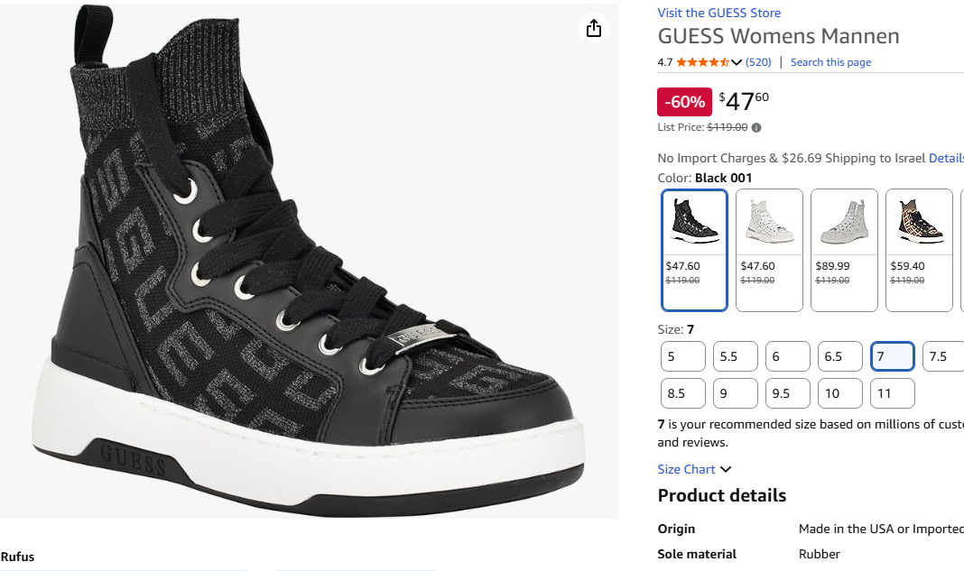
Task: Choose size 5.5
Action: pos(735,356)
